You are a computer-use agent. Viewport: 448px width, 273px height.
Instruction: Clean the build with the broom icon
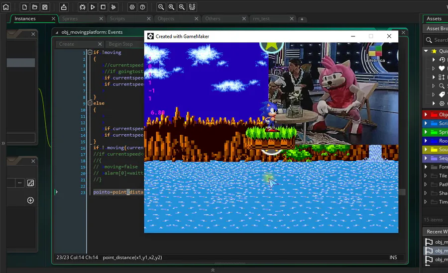[x=113, y=7]
